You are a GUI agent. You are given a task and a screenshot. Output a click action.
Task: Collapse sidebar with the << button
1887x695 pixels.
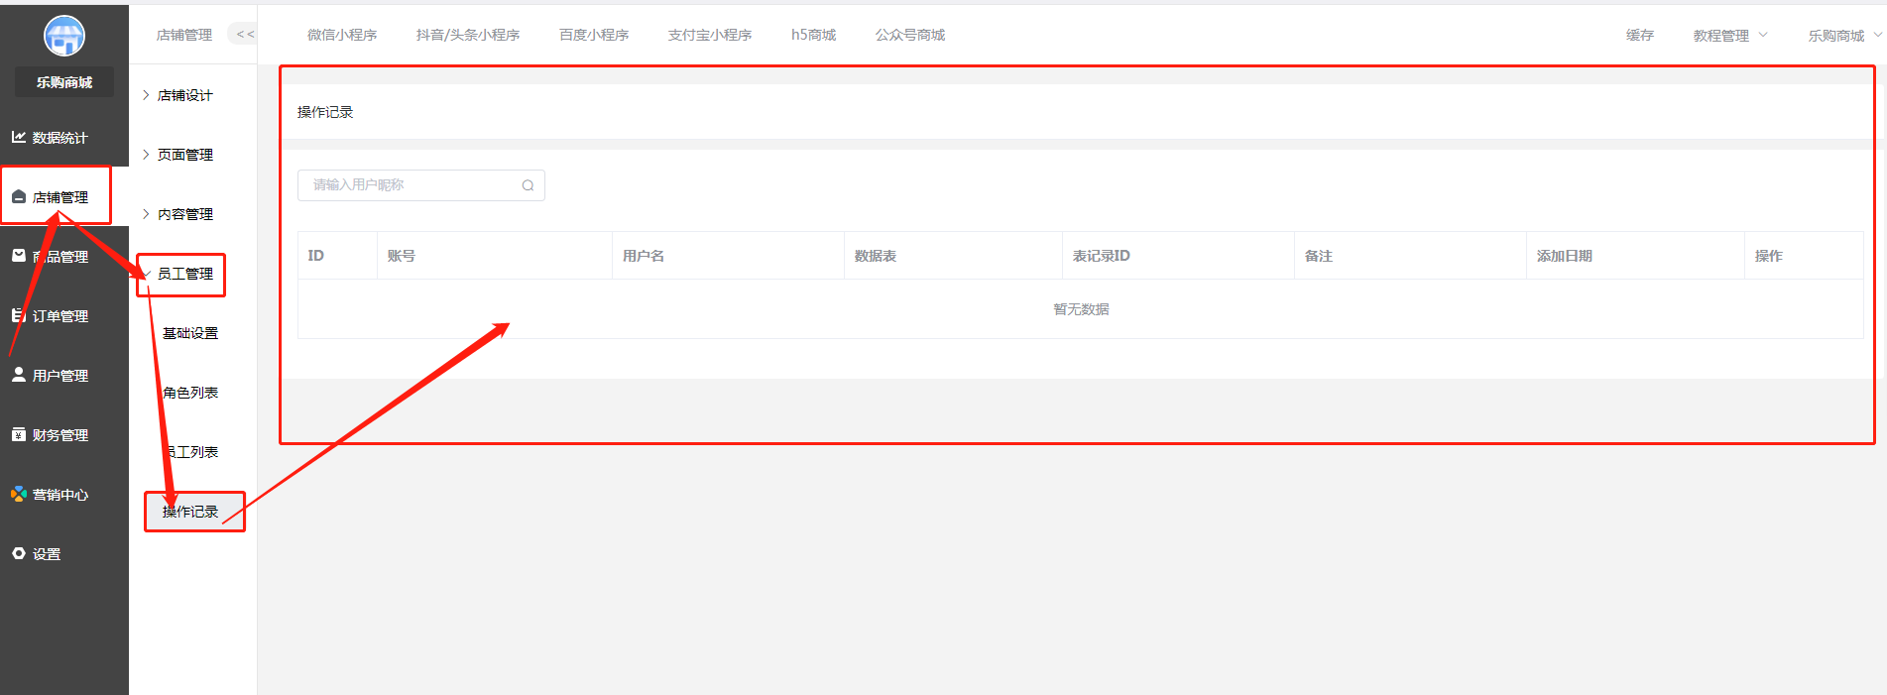point(244,34)
